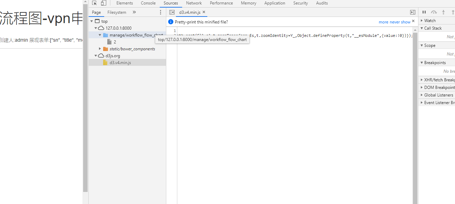The image size is (455, 204).
Task: Open the Application tab
Action: pyautogui.click(x=275, y=3)
